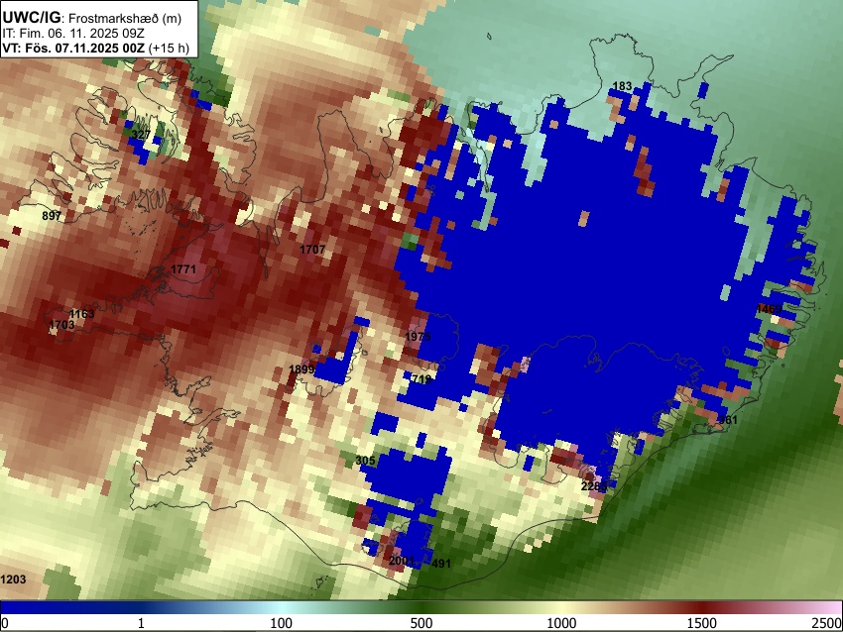Click the map value label 719

tap(421, 379)
